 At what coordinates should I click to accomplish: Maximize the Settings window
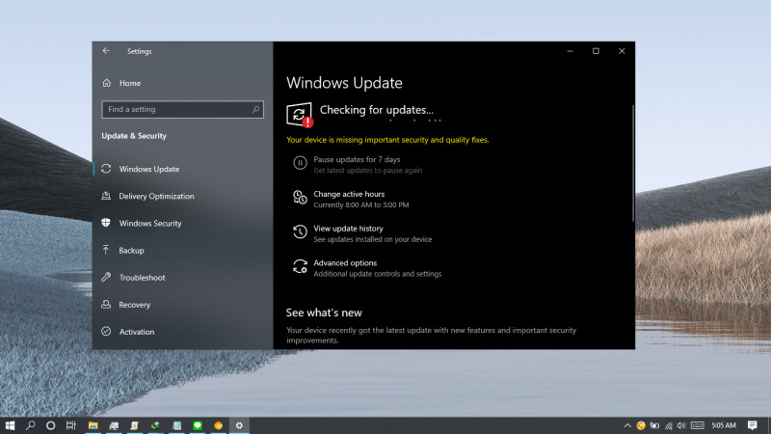[596, 51]
